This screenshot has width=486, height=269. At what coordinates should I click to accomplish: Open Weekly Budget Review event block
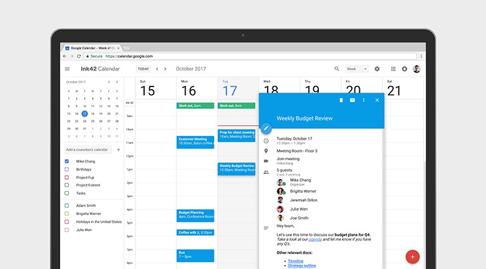click(236, 169)
